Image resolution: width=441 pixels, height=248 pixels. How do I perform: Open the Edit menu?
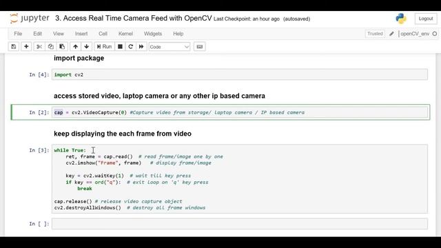click(x=37, y=34)
